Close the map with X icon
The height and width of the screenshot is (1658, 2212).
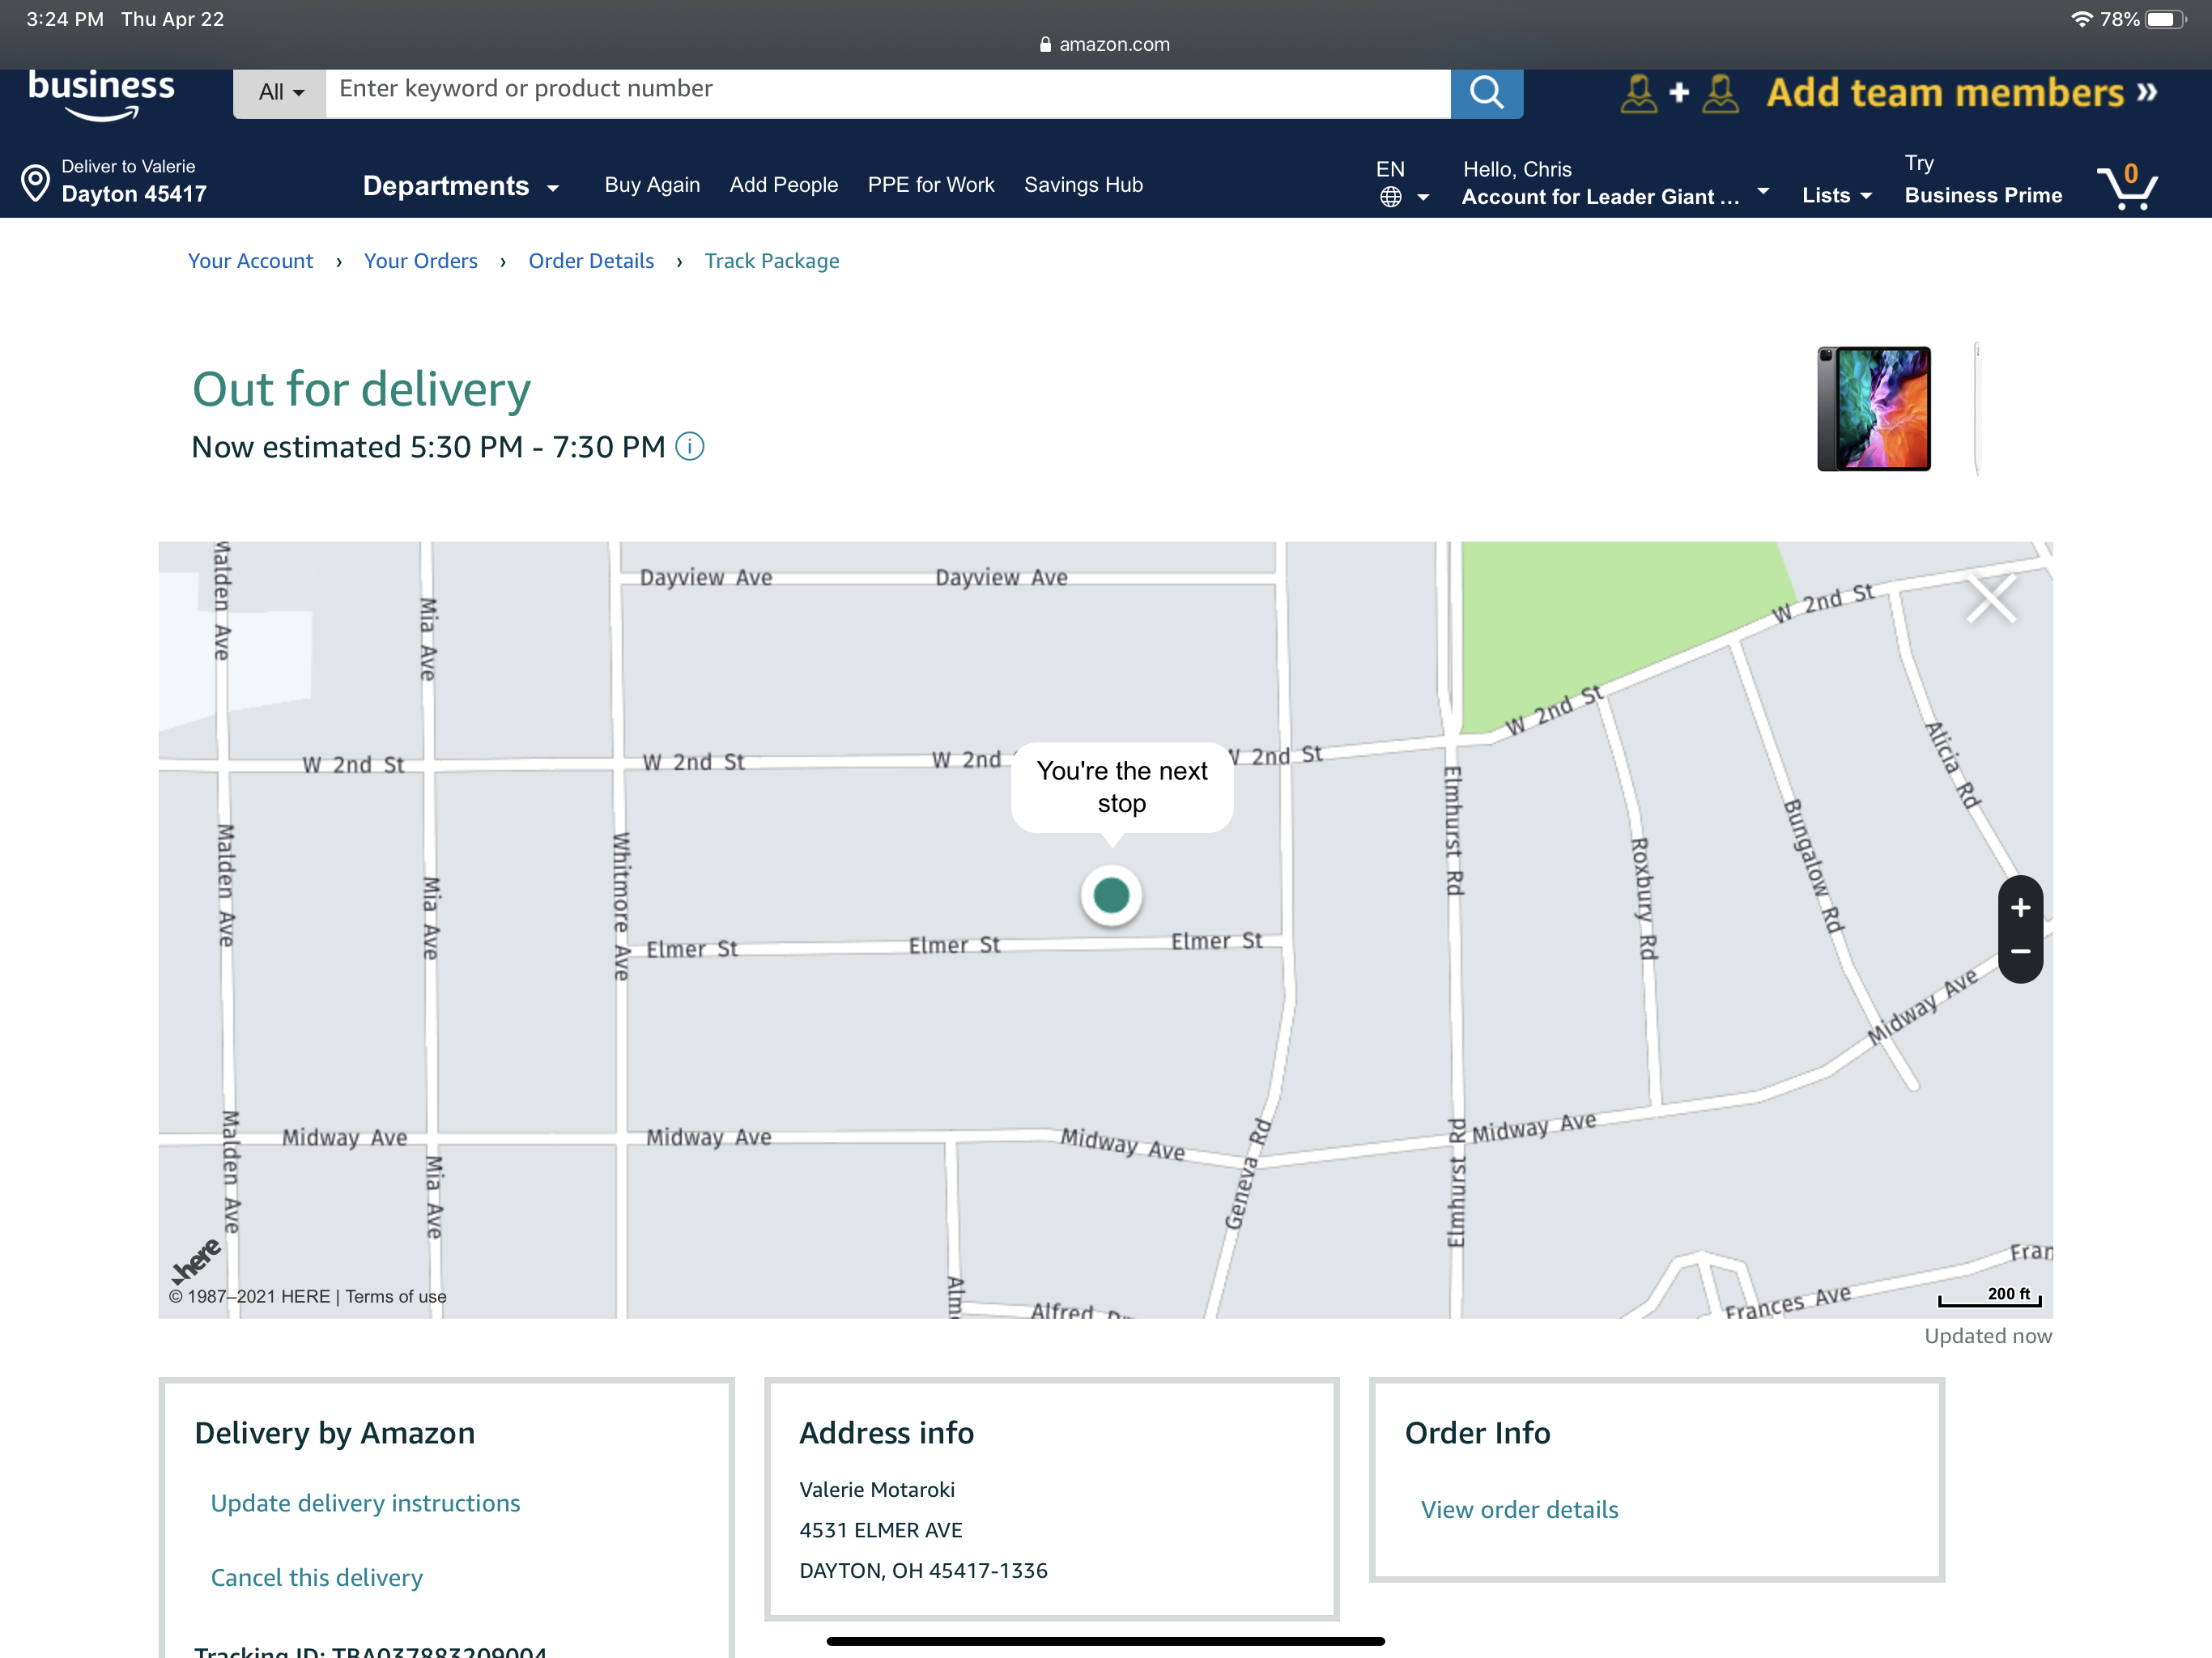point(1991,599)
